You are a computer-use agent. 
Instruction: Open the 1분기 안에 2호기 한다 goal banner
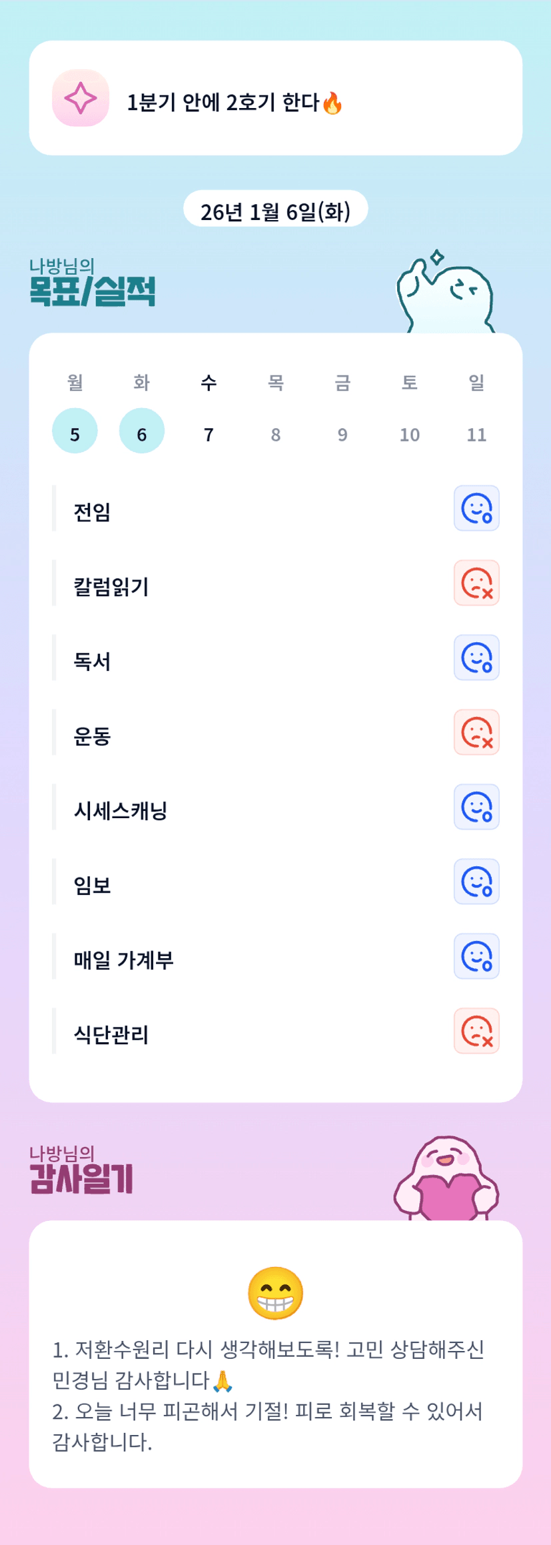coord(275,99)
